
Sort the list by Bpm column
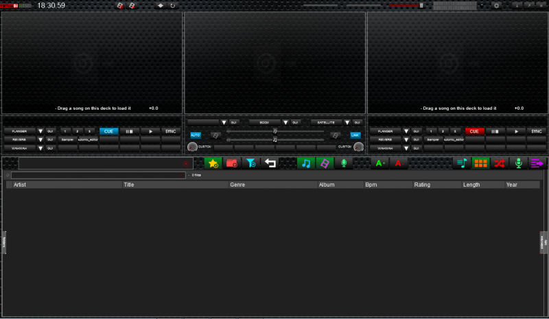tap(388, 185)
